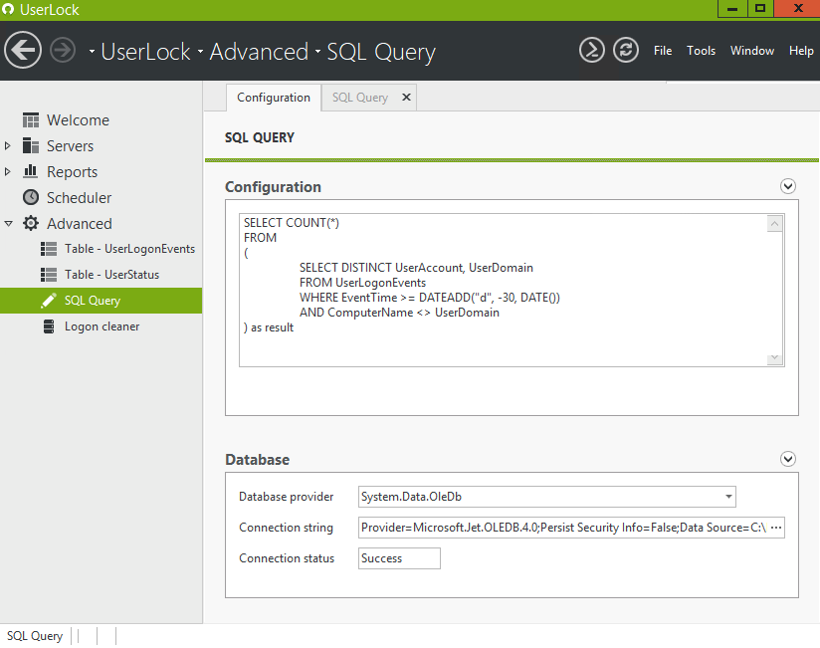Click the Connection status field
This screenshot has height=648, width=820.
click(399, 558)
